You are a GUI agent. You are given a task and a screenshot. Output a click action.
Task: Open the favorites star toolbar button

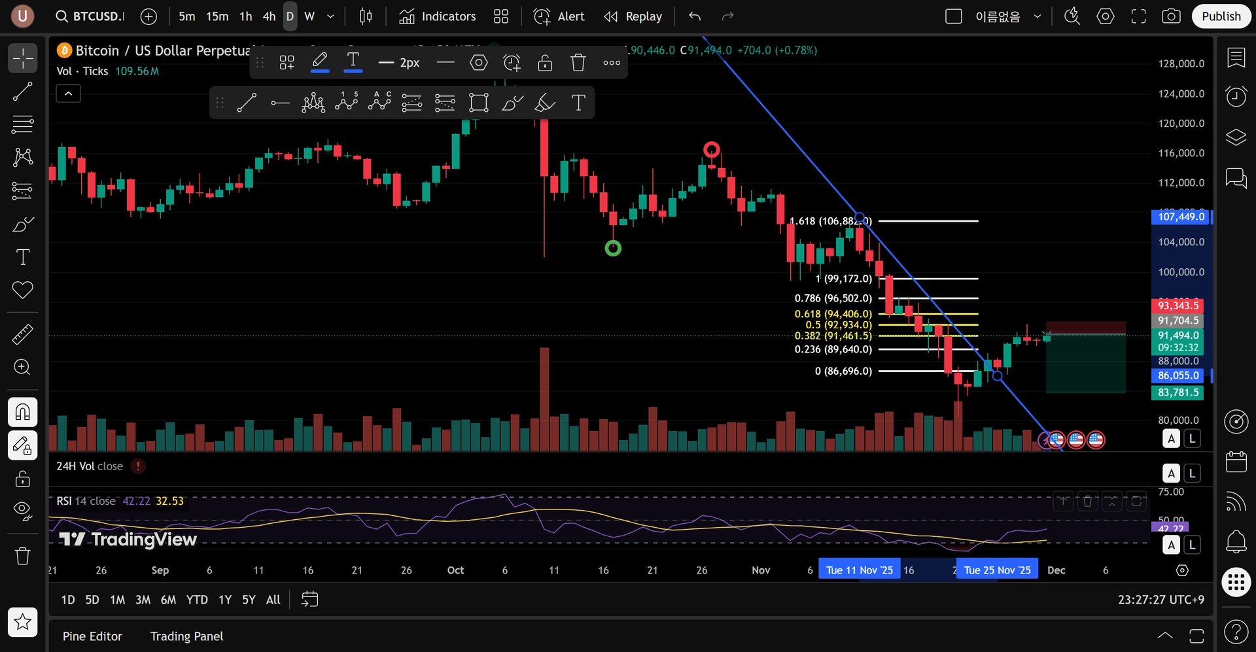point(23,622)
